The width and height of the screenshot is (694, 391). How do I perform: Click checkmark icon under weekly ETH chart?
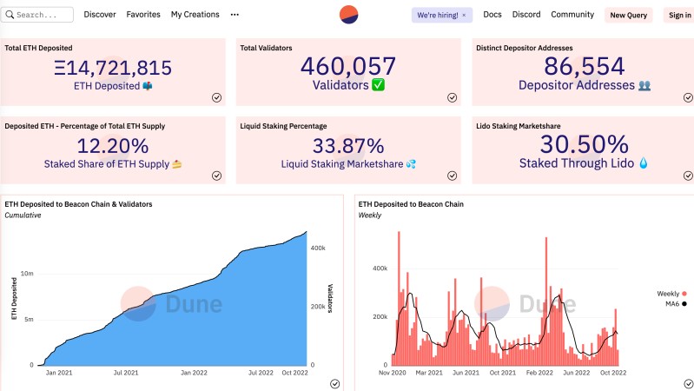tap(687, 383)
